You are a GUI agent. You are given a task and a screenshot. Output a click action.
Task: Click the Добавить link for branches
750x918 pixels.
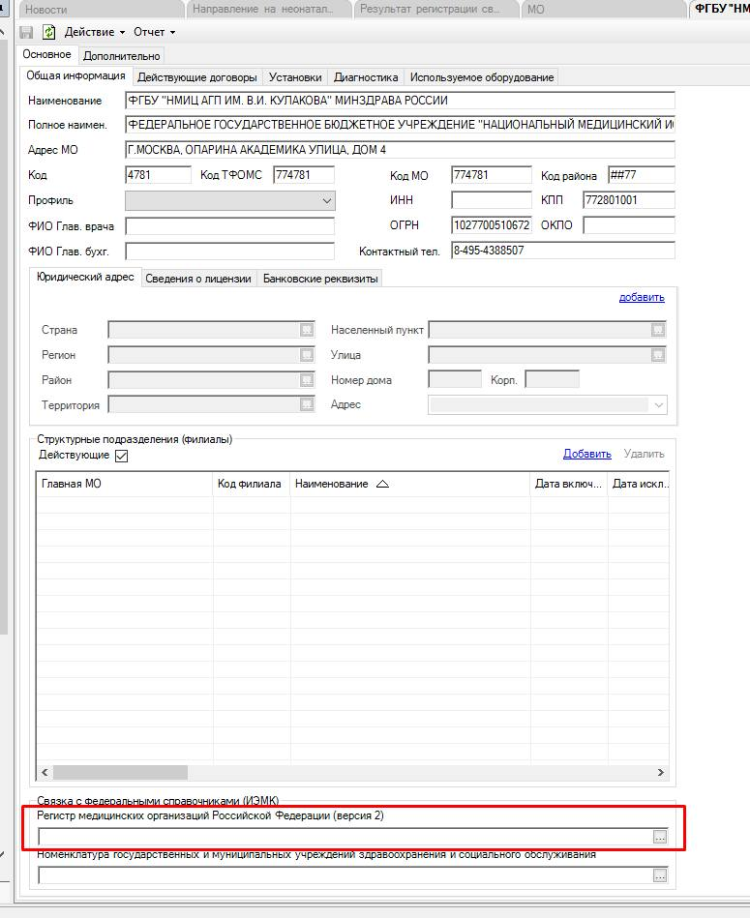587,454
